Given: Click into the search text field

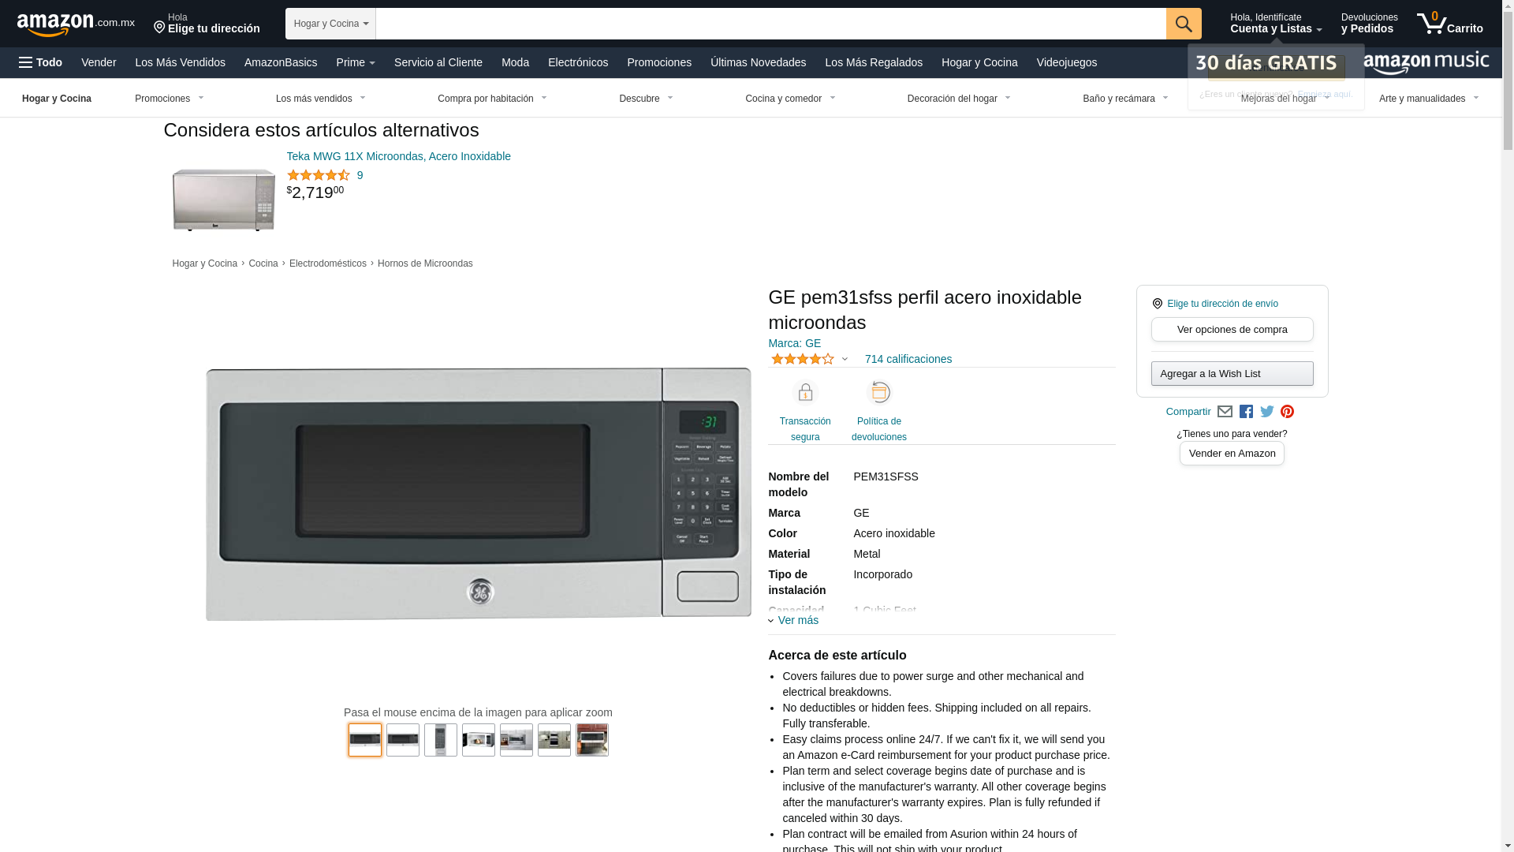Looking at the screenshot, I should coord(770,24).
